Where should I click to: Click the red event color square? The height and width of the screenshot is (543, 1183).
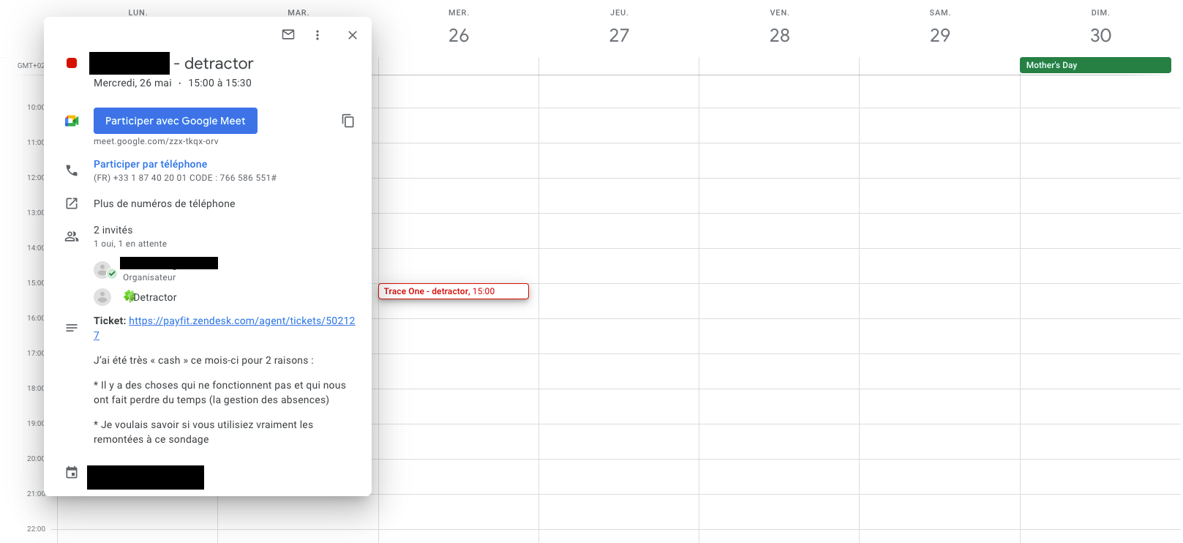(x=72, y=63)
